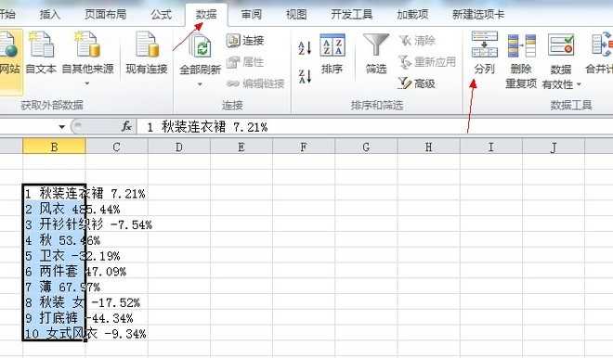The image size is (613, 358).
Task: Switch to the 公式 tab
Action: click(x=161, y=15)
